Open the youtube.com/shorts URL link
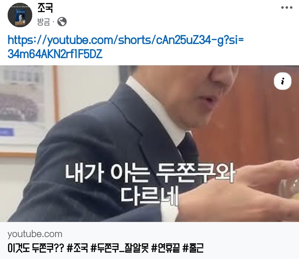The width and height of the screenshot is (299, 259). [x=125, y=40]
